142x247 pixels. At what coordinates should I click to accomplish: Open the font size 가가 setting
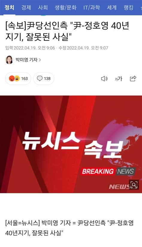coord(118,79)
